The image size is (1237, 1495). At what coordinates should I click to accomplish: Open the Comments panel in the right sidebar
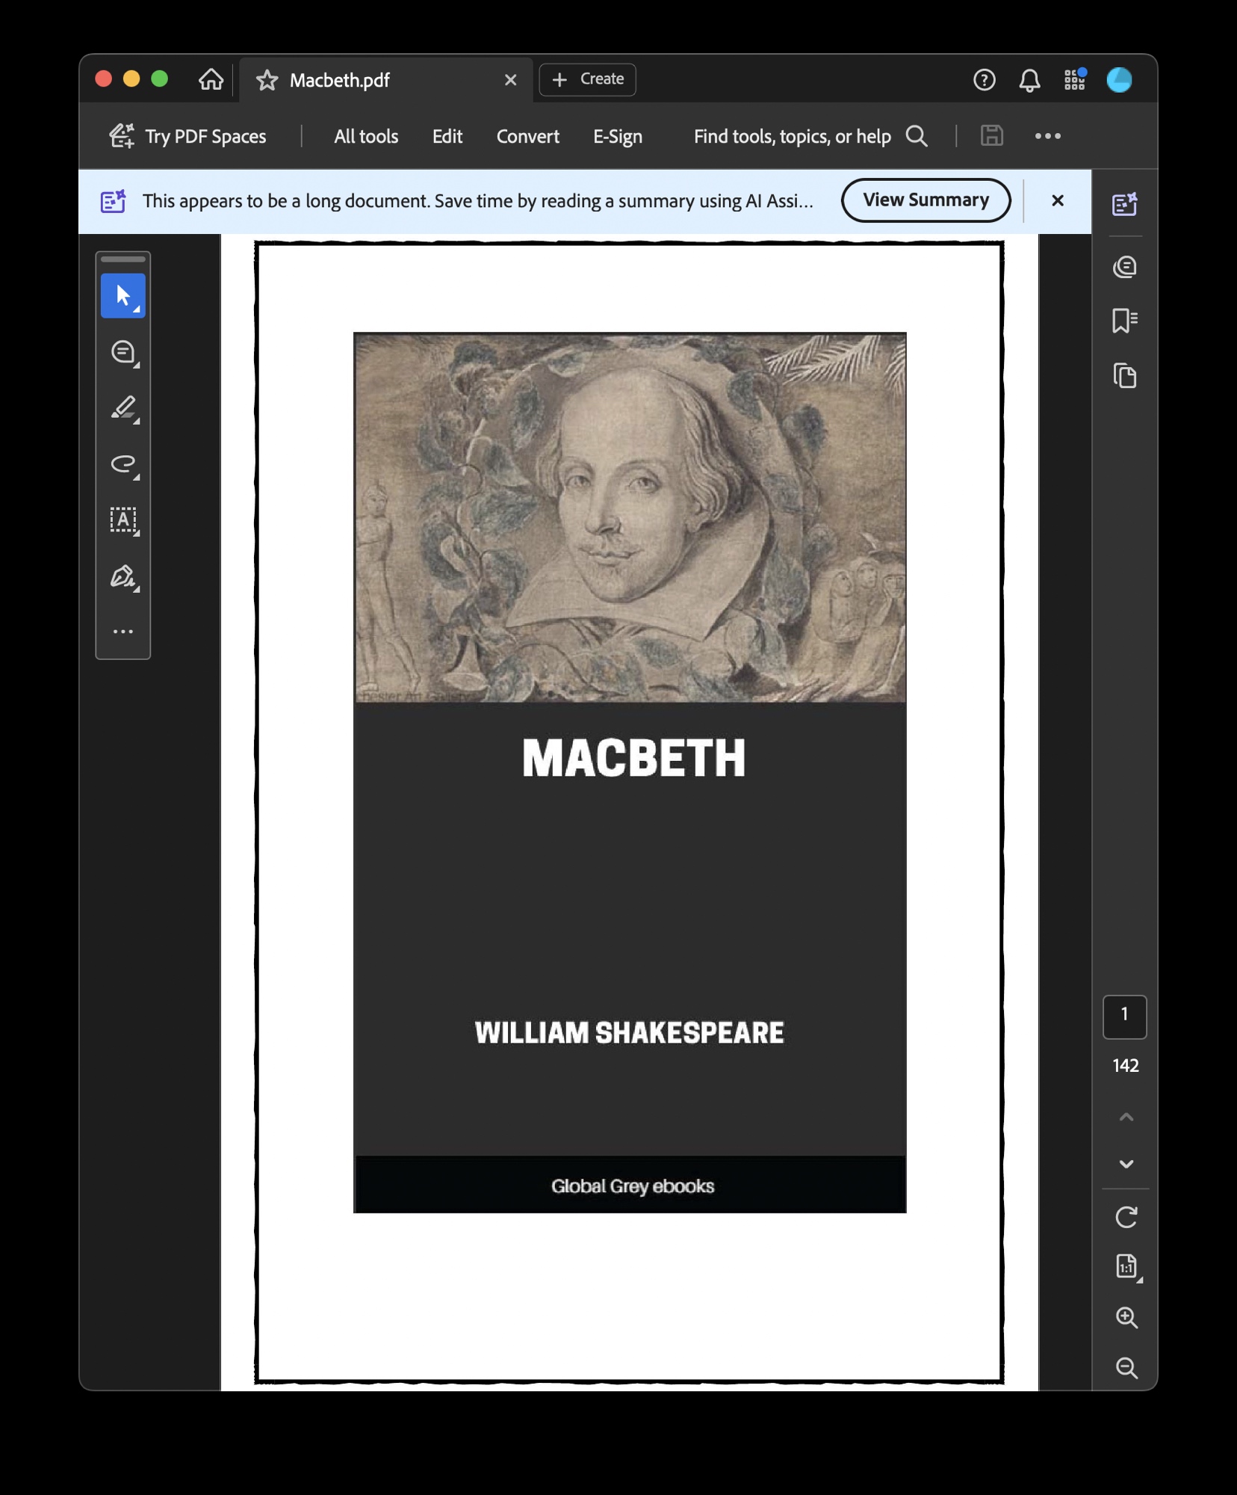(x=1124, y=267)
